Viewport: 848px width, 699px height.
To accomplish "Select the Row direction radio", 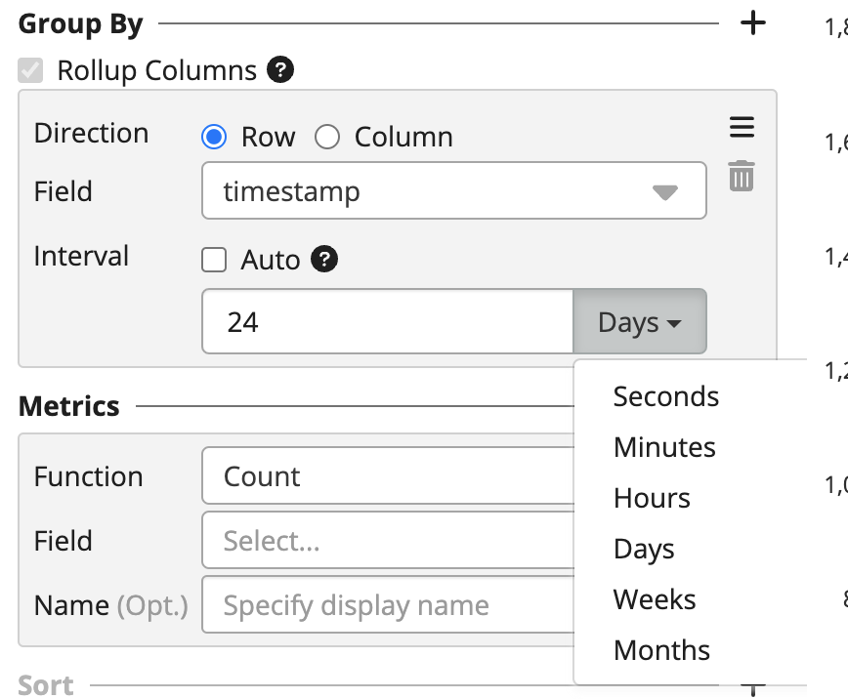I will (x=214, y=137).
